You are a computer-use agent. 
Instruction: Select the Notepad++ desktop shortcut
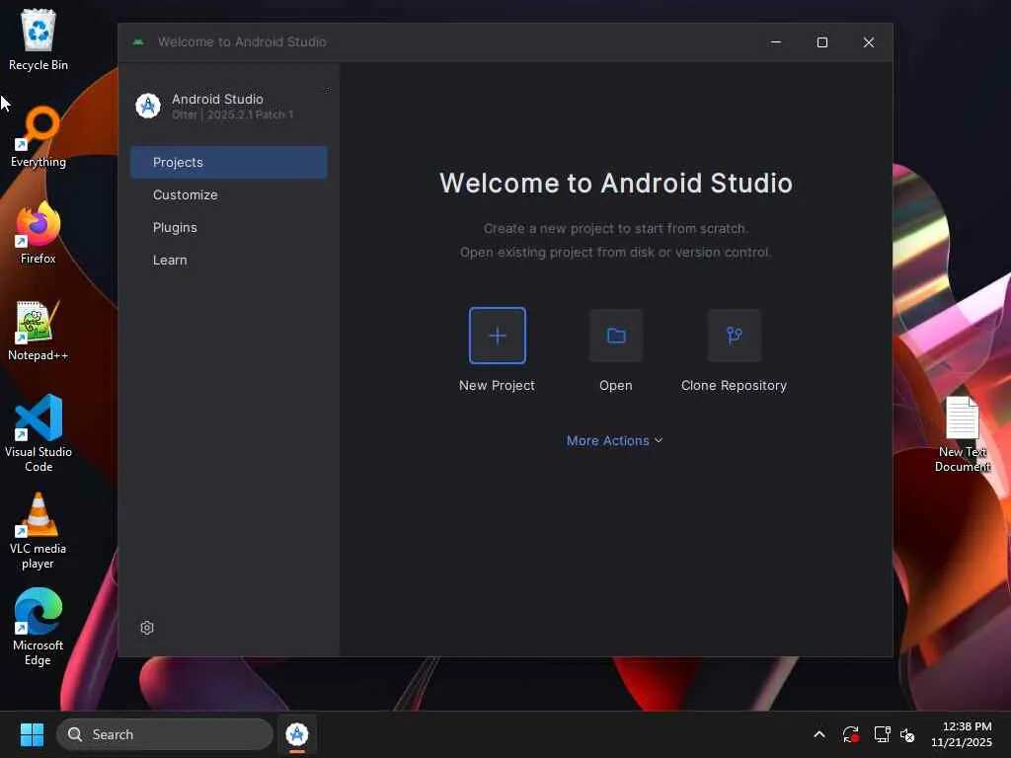click(39, 330)
